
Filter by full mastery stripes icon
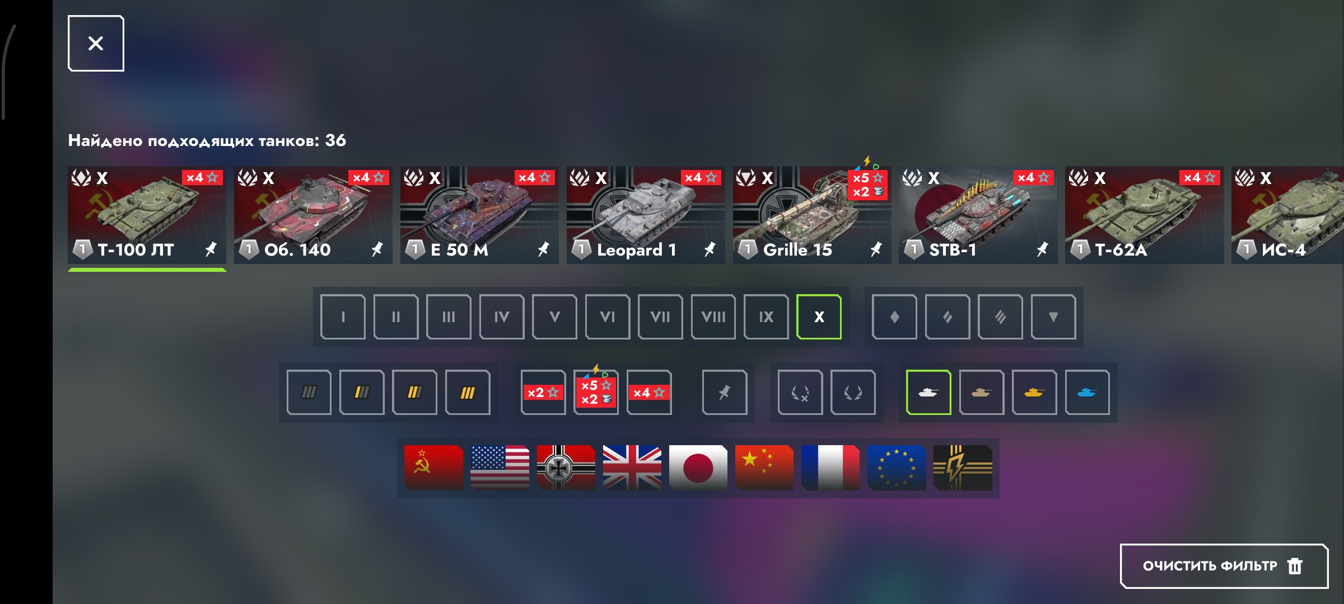coord(468,392)
